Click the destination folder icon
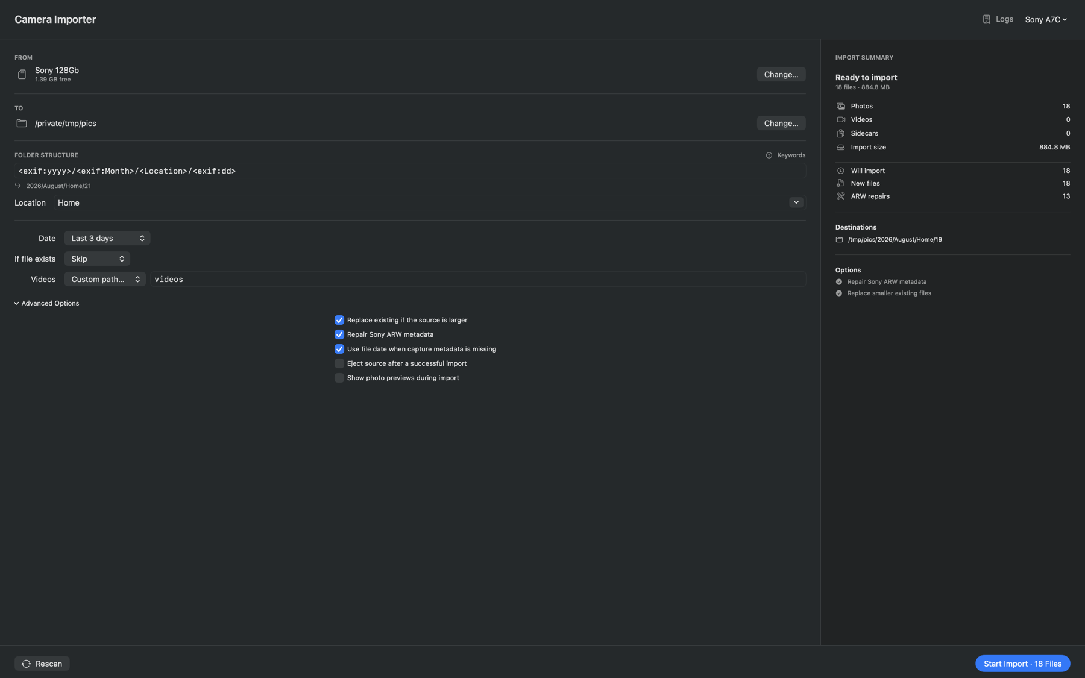The height and width of the screenshot is (678, 1085). 22,123
